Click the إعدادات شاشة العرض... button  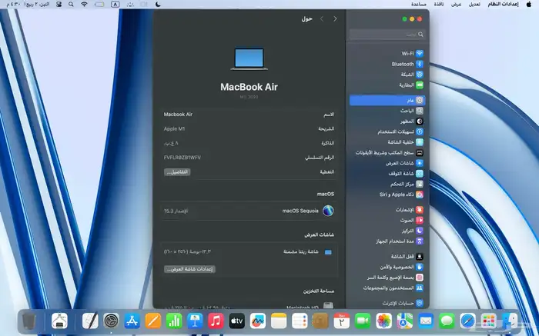pyautogui.click(x=189, y=269)
